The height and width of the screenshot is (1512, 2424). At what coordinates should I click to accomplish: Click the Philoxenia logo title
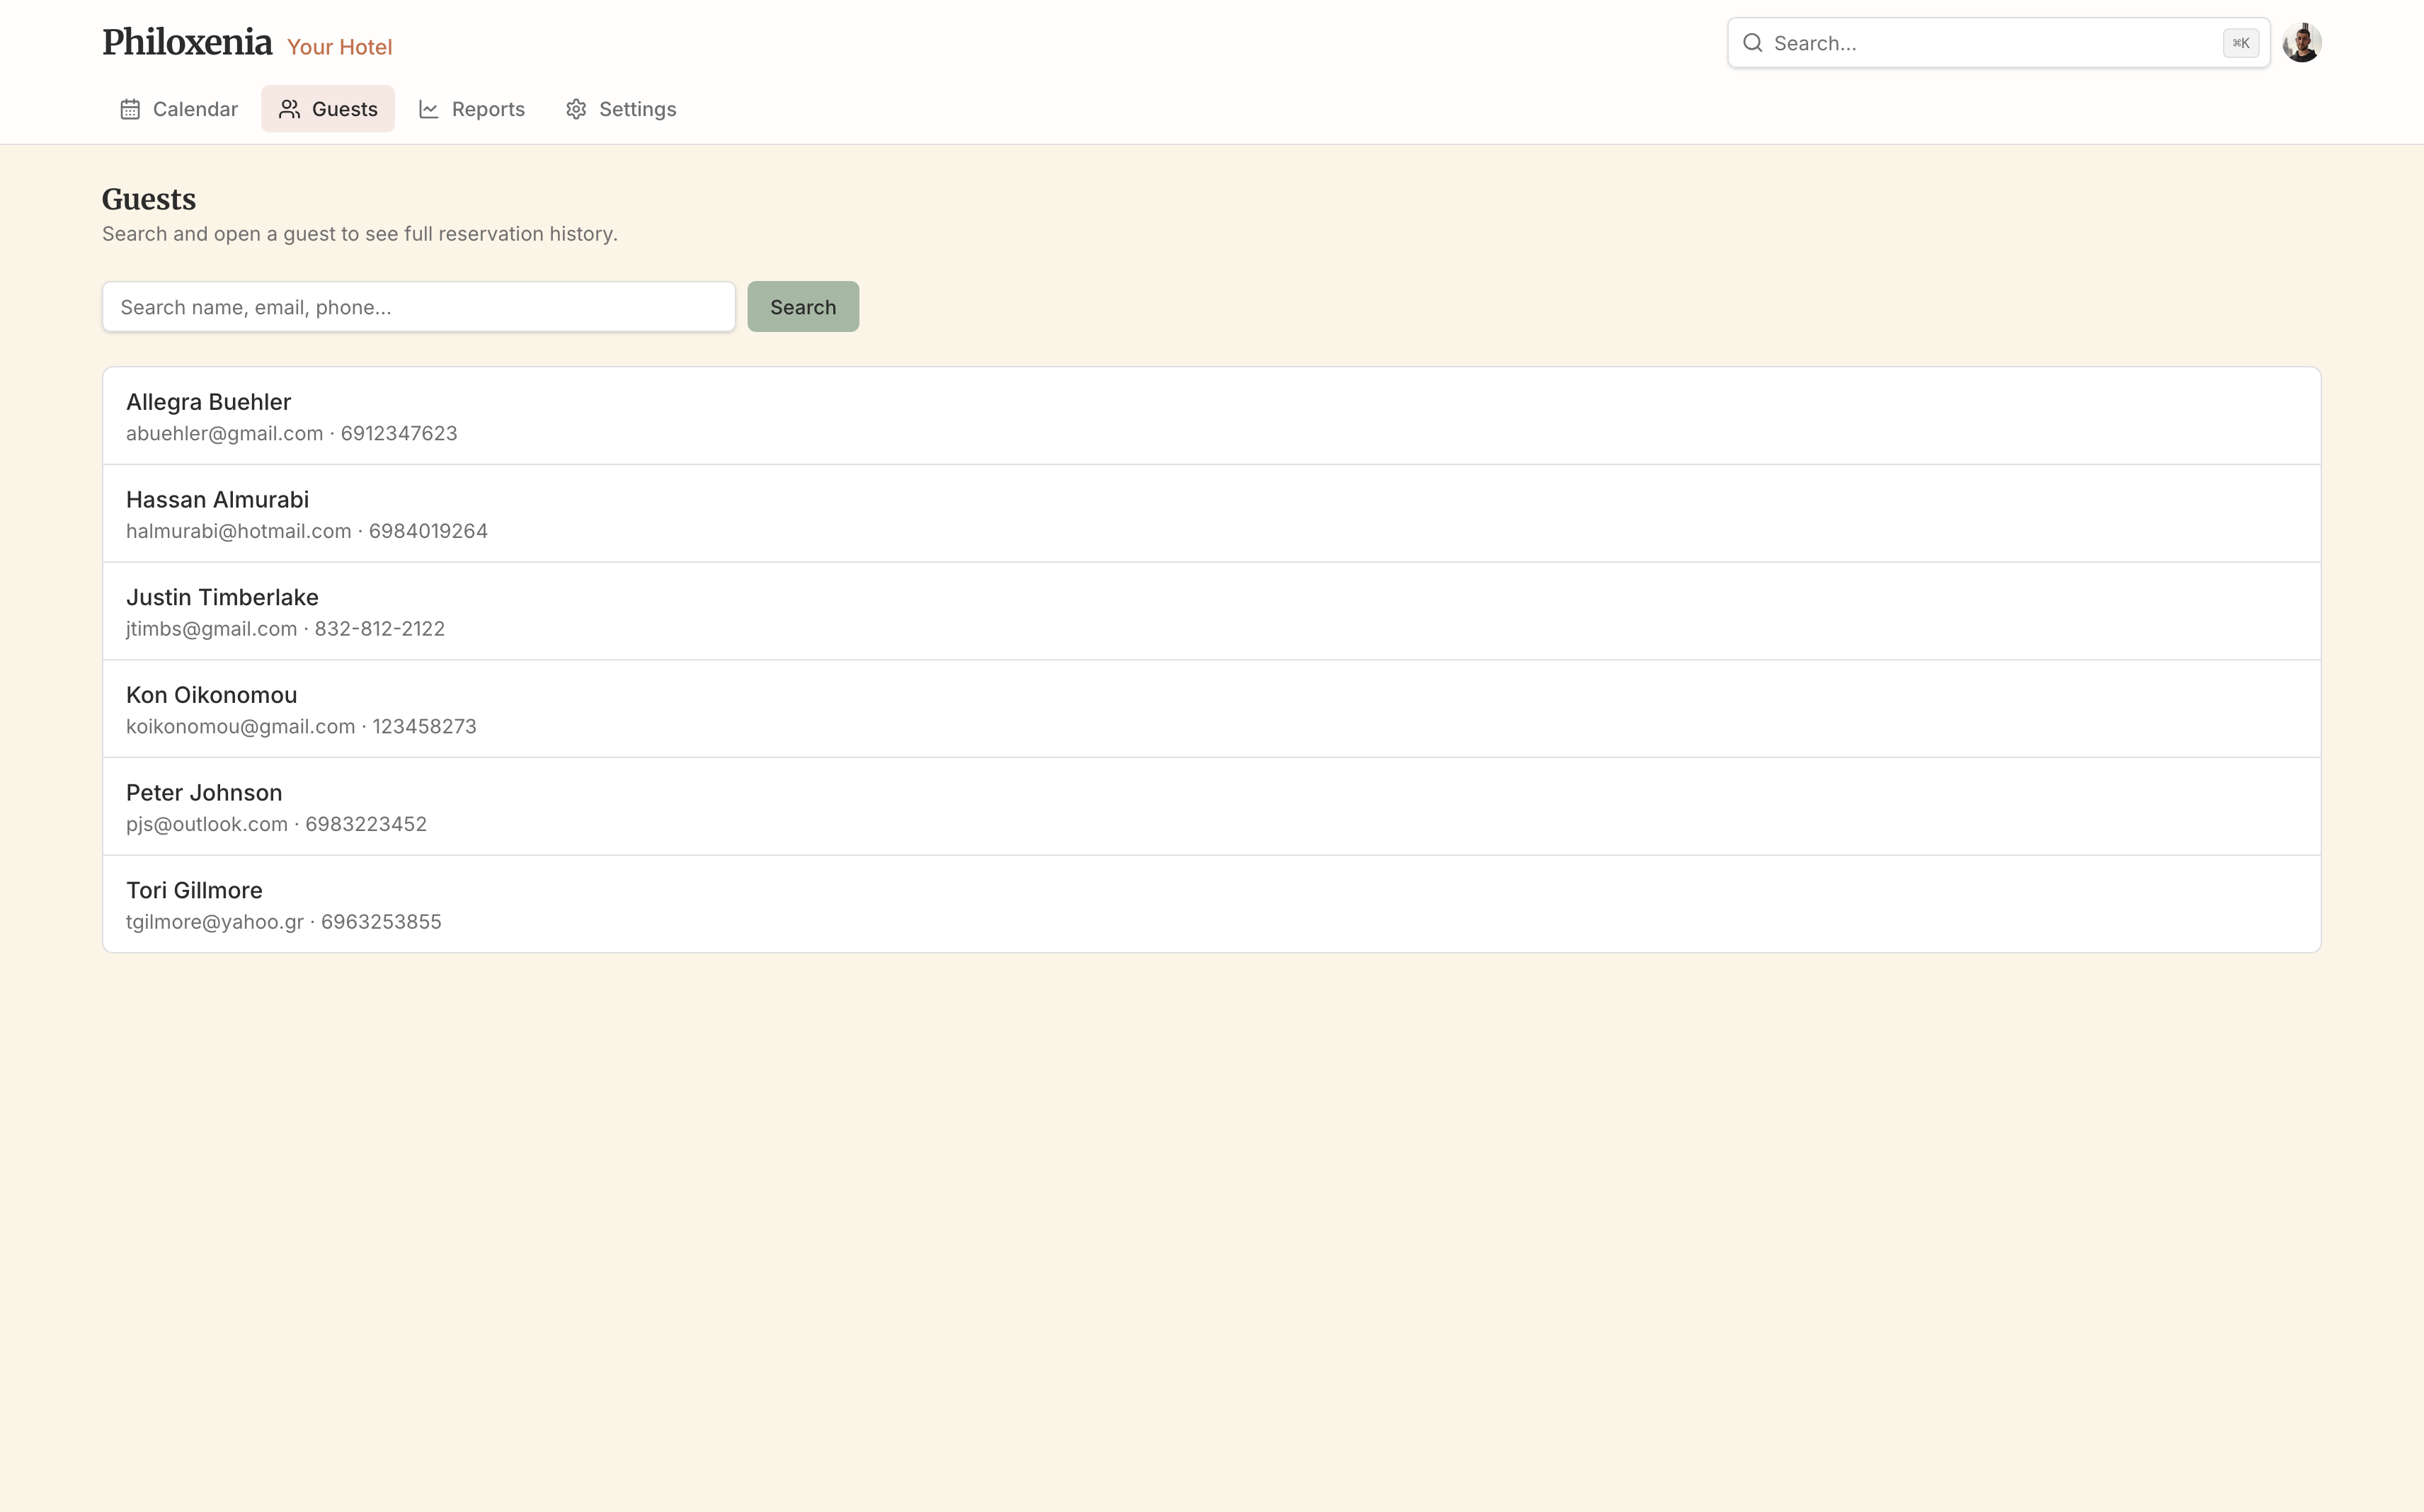187,43
